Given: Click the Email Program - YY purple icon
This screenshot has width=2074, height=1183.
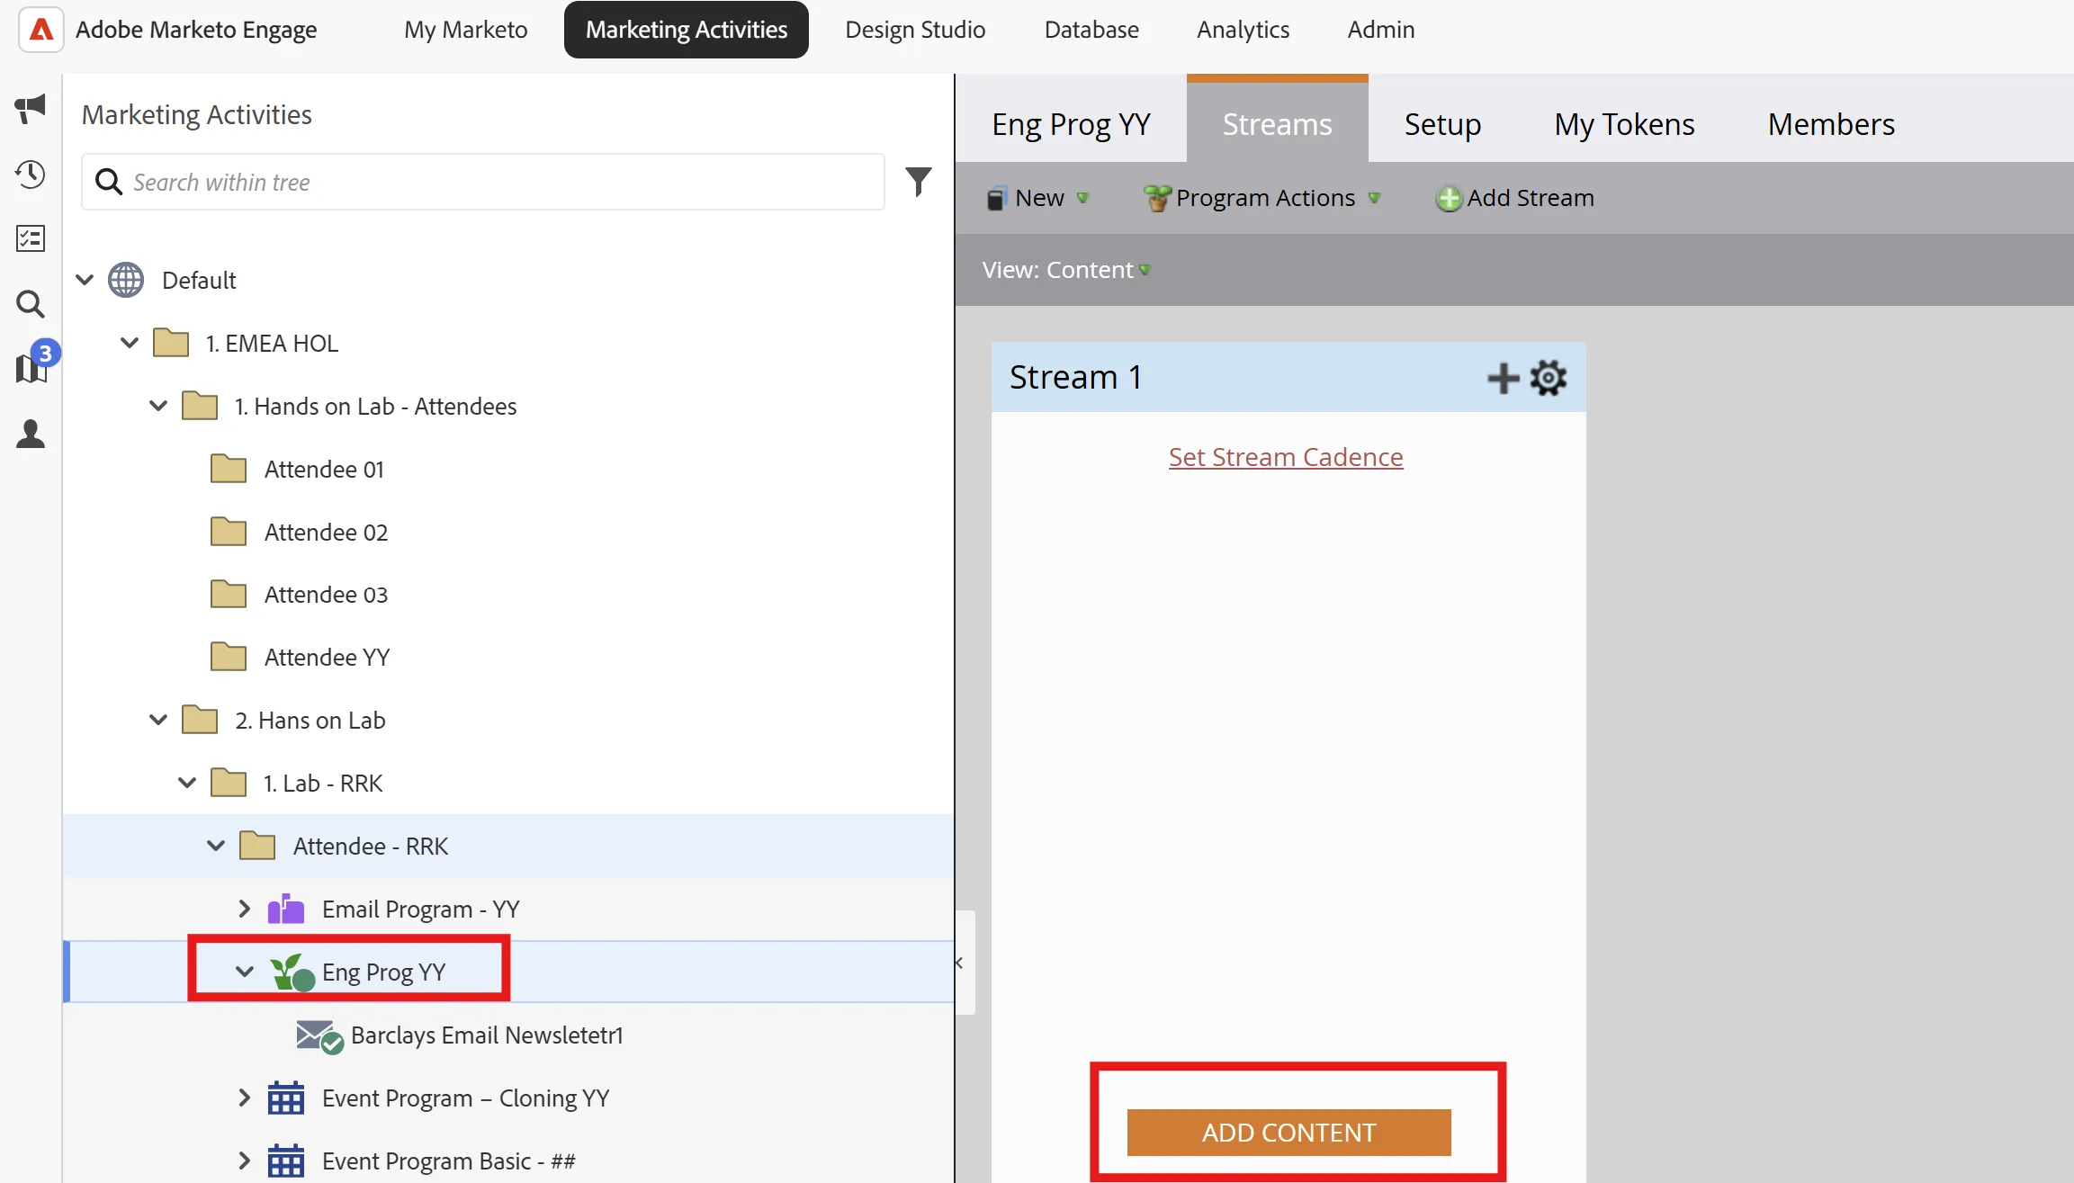Looking at the screenshot, I should click(286, 909).
